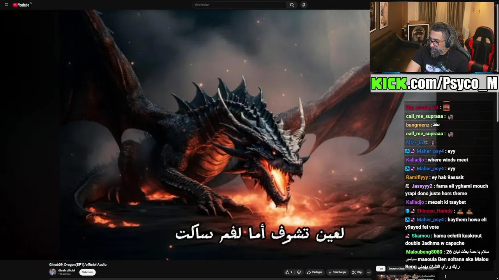499x280 pixels.
Task: Click chat username Ramiflyyy
Action: point(417,177)
